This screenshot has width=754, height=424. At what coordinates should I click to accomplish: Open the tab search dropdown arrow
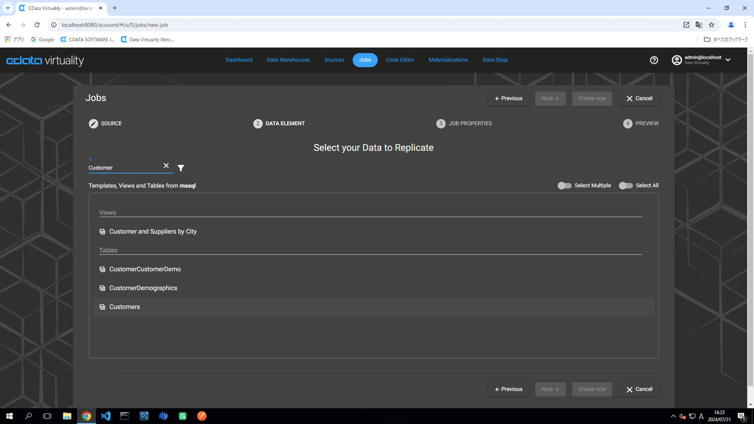click(8, 8)
